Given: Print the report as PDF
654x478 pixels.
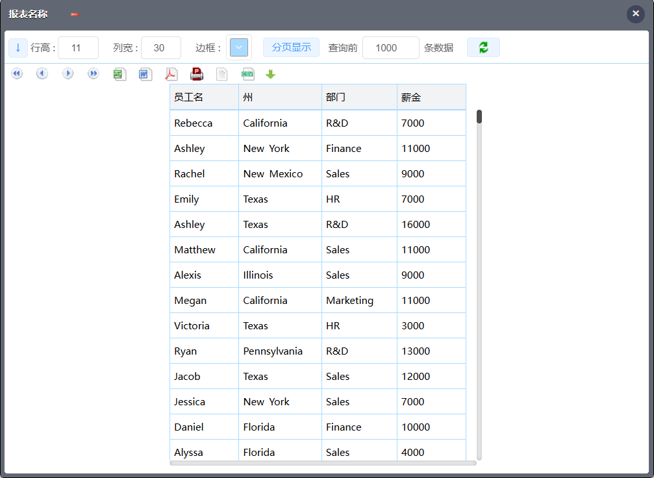Looking at the screenshot, I should pos(197,74).
